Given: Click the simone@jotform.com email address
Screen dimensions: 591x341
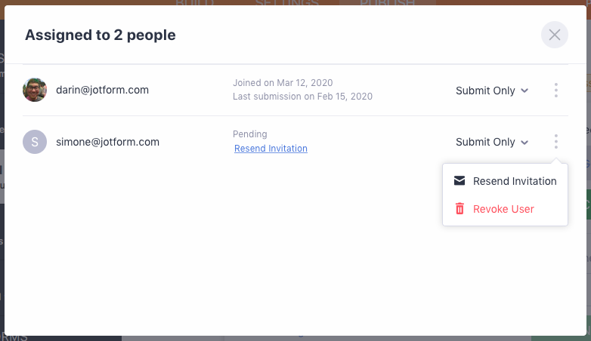Looking at the screenshot, I should pyautogui.click(x=107, y=142).
